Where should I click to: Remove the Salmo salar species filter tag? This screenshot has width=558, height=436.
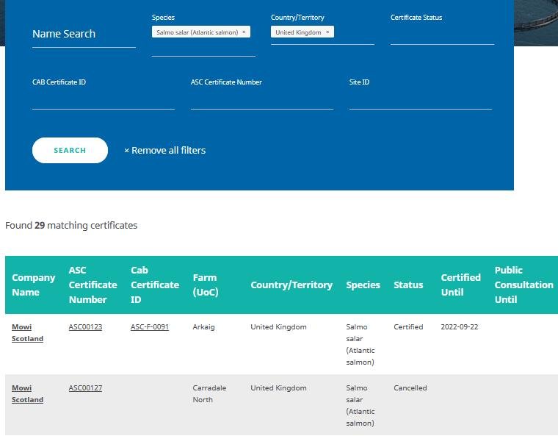(244, 32)
